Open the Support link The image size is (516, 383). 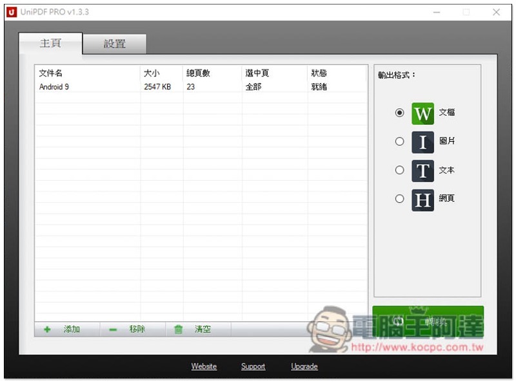click(x=253, y=366)
